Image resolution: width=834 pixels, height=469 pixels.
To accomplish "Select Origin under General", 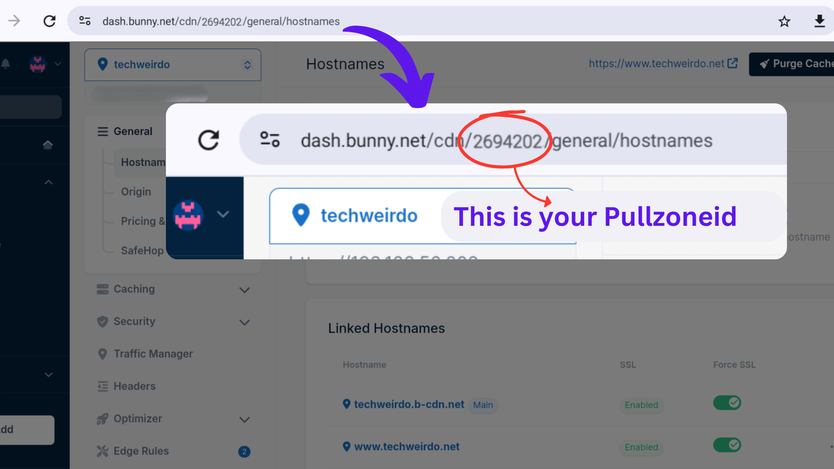I will click(136, 192).
